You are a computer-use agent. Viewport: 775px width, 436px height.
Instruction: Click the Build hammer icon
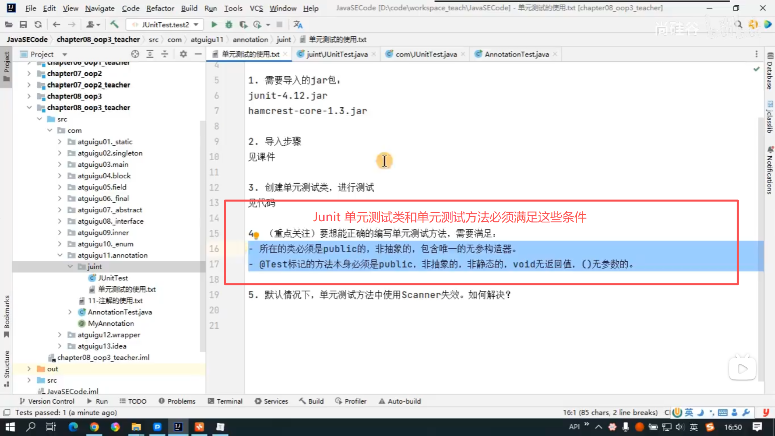[x=115, y=25]
